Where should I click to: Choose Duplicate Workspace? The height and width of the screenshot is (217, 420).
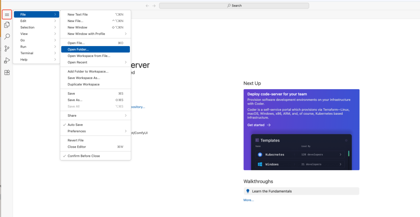point(95,84)
